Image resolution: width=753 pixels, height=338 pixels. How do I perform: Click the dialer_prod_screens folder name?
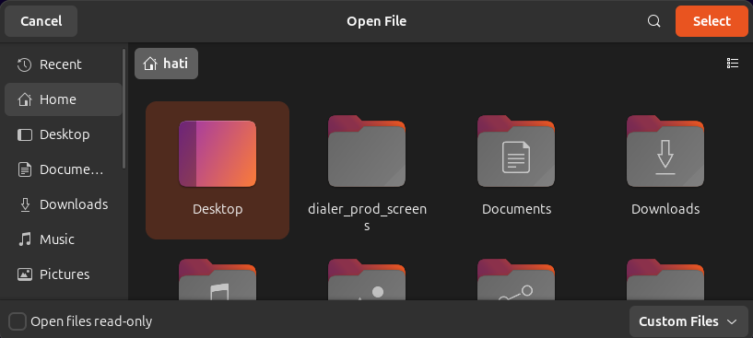[x=367, y=217]
